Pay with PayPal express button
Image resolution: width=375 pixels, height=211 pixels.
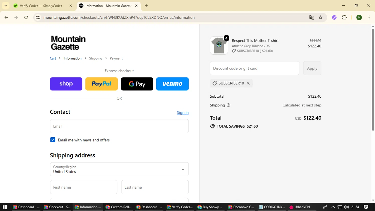(101, 84)
